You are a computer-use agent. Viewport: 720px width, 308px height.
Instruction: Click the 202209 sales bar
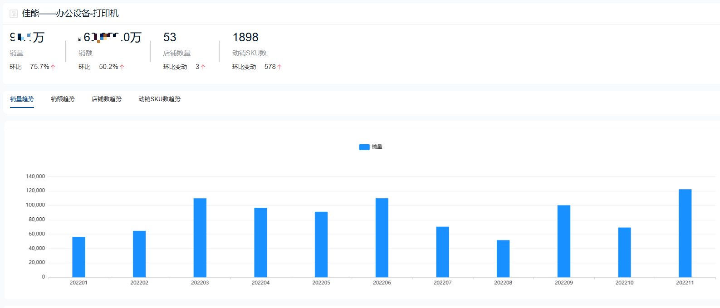coord(564,241)
